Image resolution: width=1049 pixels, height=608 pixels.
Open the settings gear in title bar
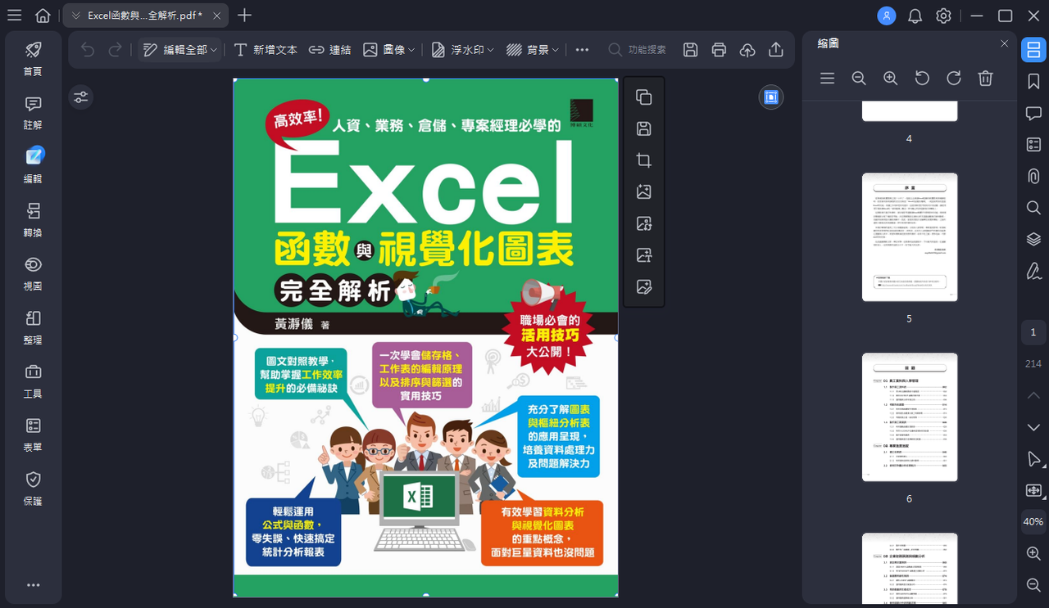click(944, 16)
